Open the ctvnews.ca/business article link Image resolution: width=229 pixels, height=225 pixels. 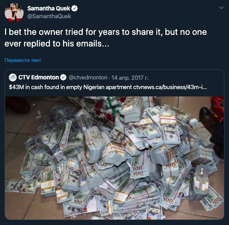tap(170, 87)
